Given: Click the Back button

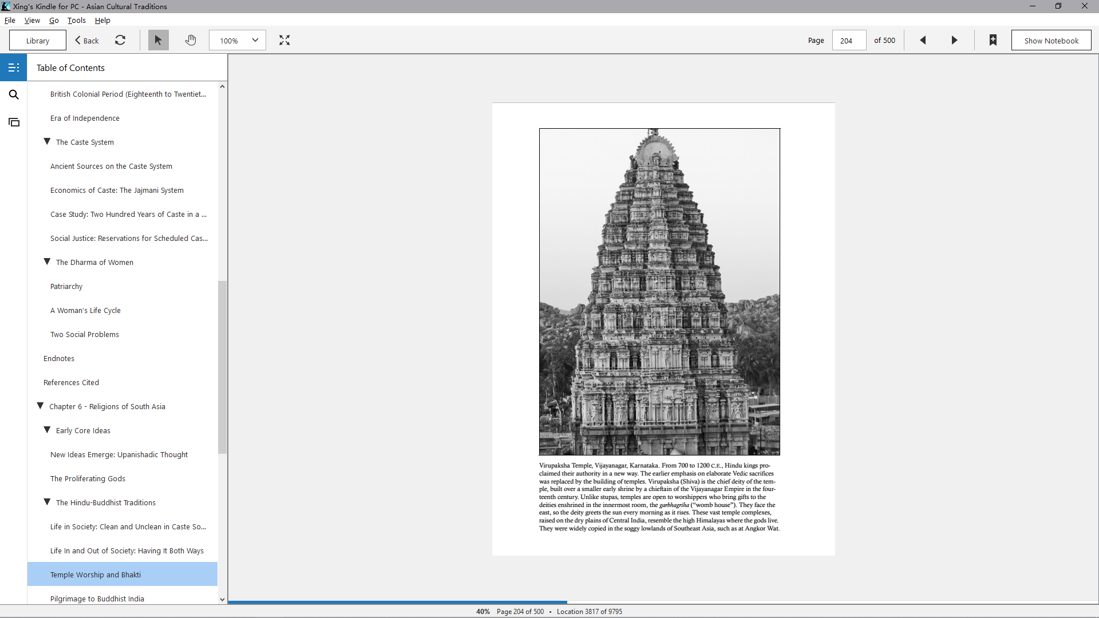Looking at the screenshot, I should pos(87,41).
